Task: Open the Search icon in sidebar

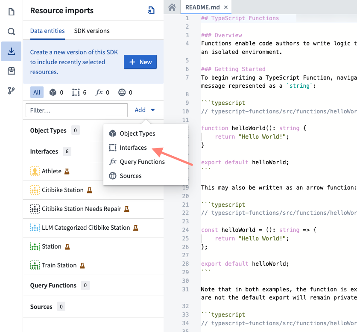Action: 12,32
